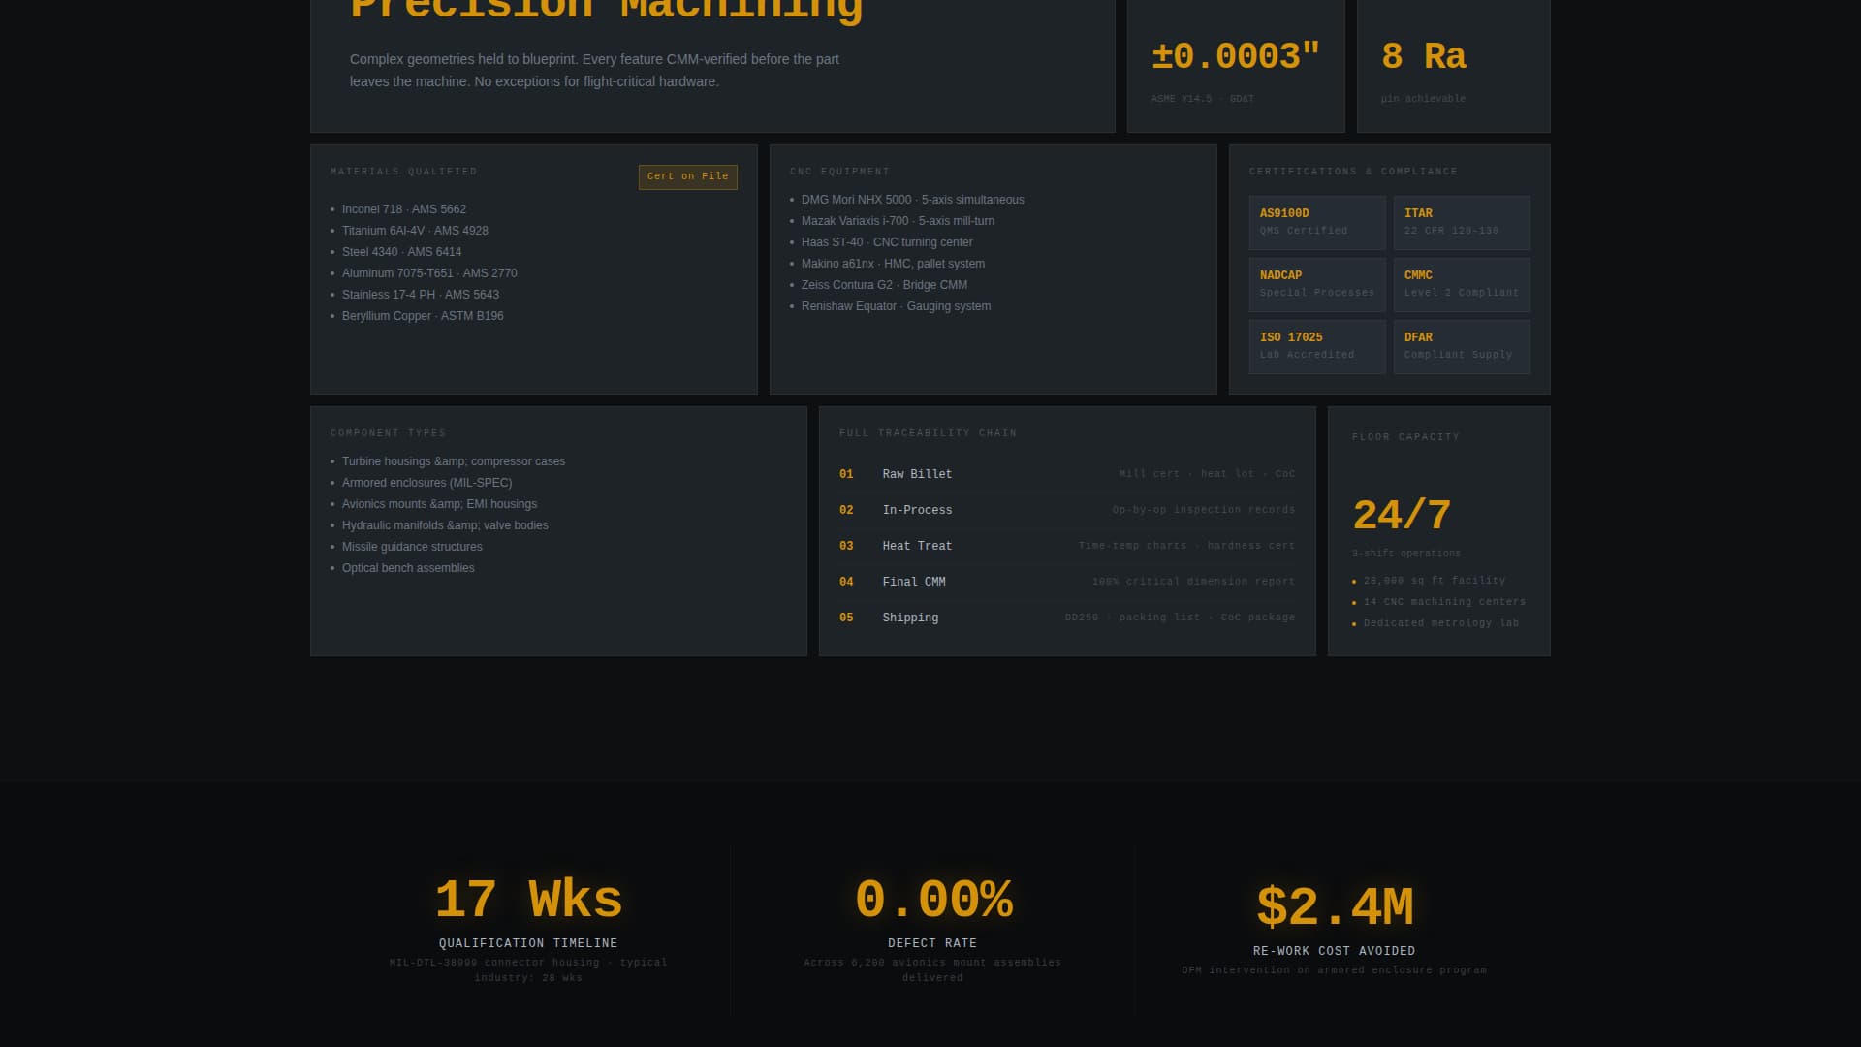This screenshot has height=1047, width=1861.
Task: Select the AS9100D certification card
Action: click(1316, 222)
